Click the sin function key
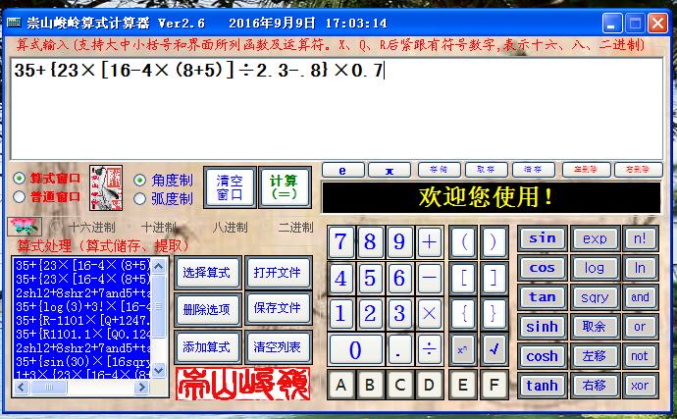Viewport: 677px width, 419px height. click(542, 238)
